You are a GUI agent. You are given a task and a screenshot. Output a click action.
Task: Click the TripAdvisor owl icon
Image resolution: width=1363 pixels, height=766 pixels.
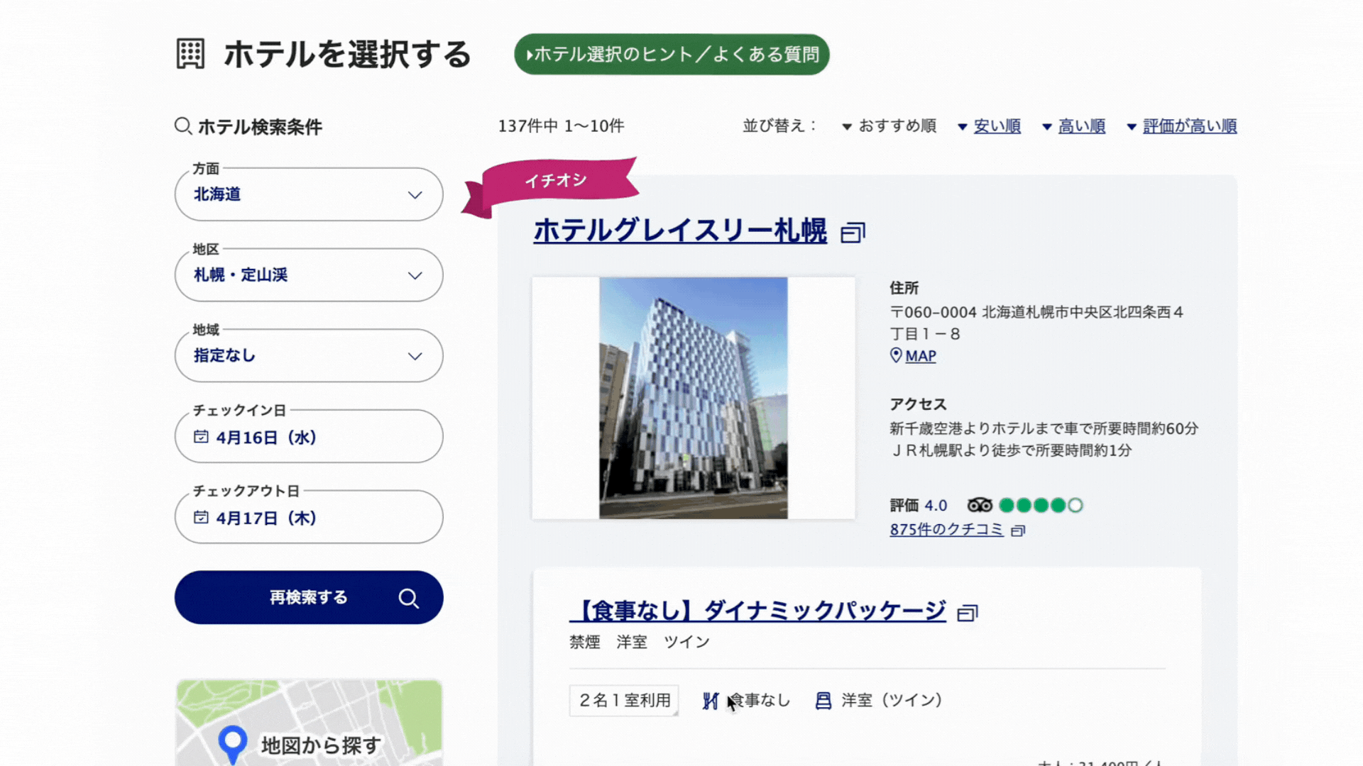pos(980,505)
